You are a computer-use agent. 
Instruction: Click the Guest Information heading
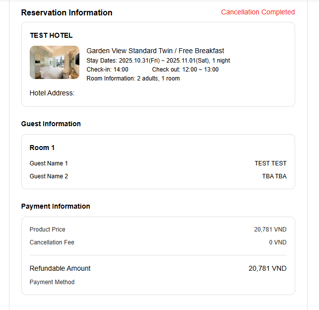pos(51,124)
